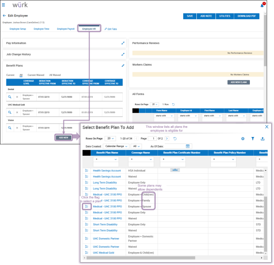Switch to Employee Payroll tab

[65, 29]
